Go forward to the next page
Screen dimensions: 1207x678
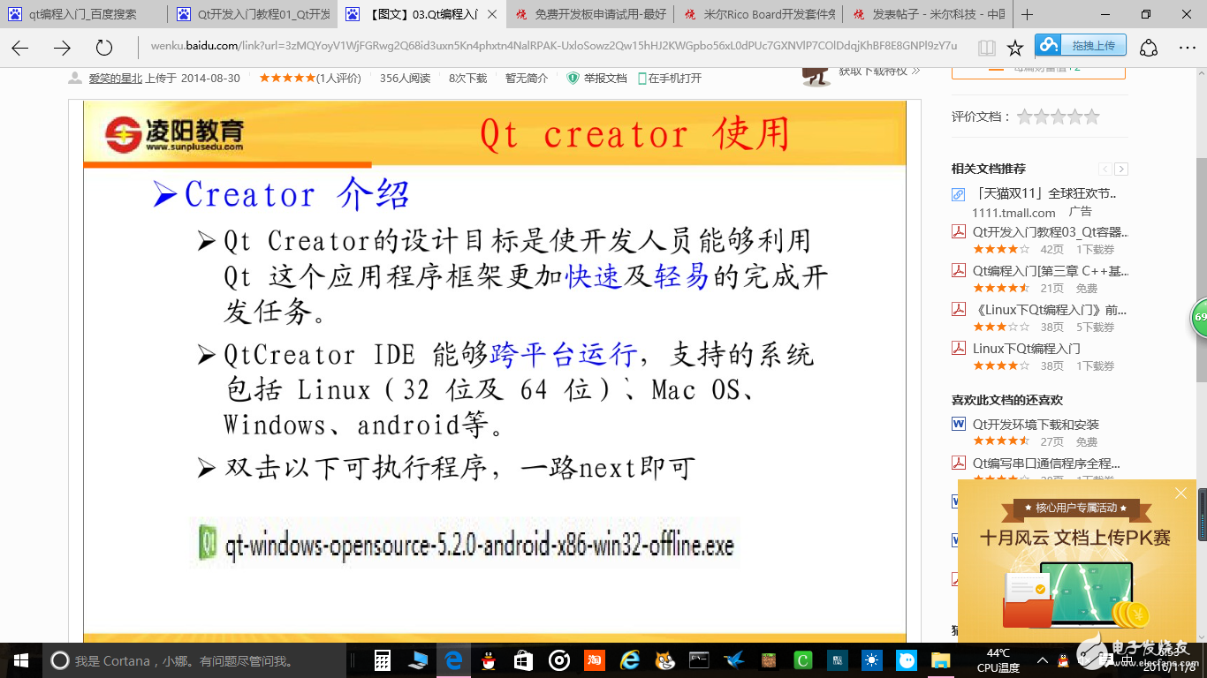point(62,48)
